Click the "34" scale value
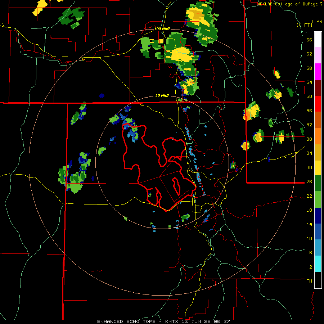The width and height of the screenshot is (324, 324). click(x=309, y=153)
